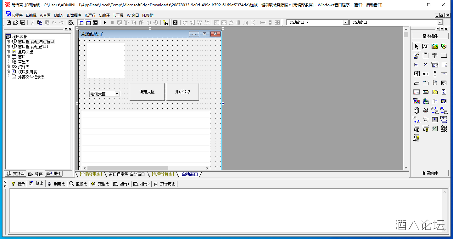Switch to the [全局变量表] document tab
The height and width of the screenshot is (239, 453).
click(x=91, y=174)
